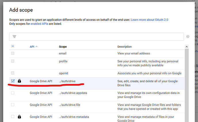The image size is (198, 122).
Task: Sort by the API column header
Action: 32,47
